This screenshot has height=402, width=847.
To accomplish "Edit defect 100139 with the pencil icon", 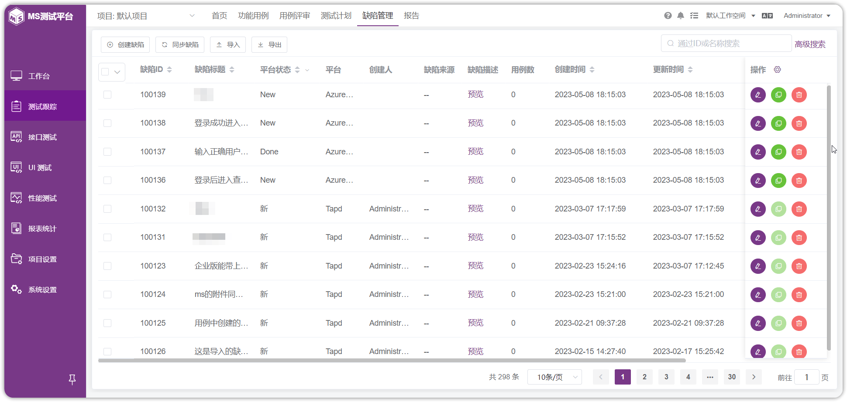I will 758,95.
